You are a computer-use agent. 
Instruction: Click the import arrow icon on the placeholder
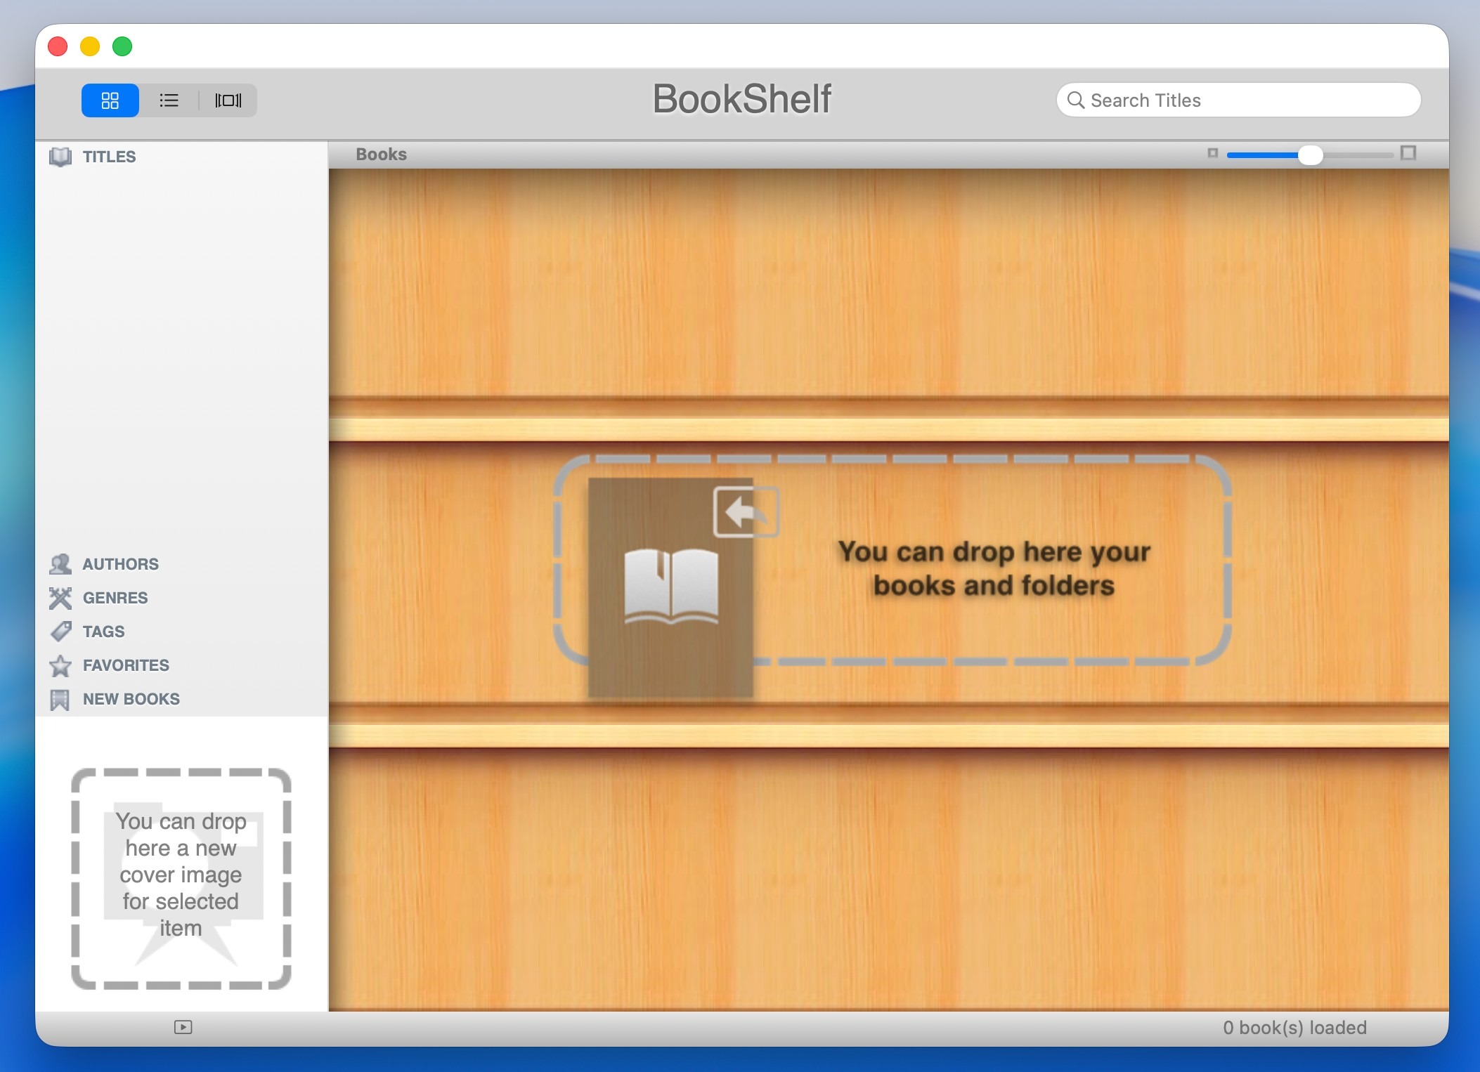pyautogui.click(x=746, y=511)
